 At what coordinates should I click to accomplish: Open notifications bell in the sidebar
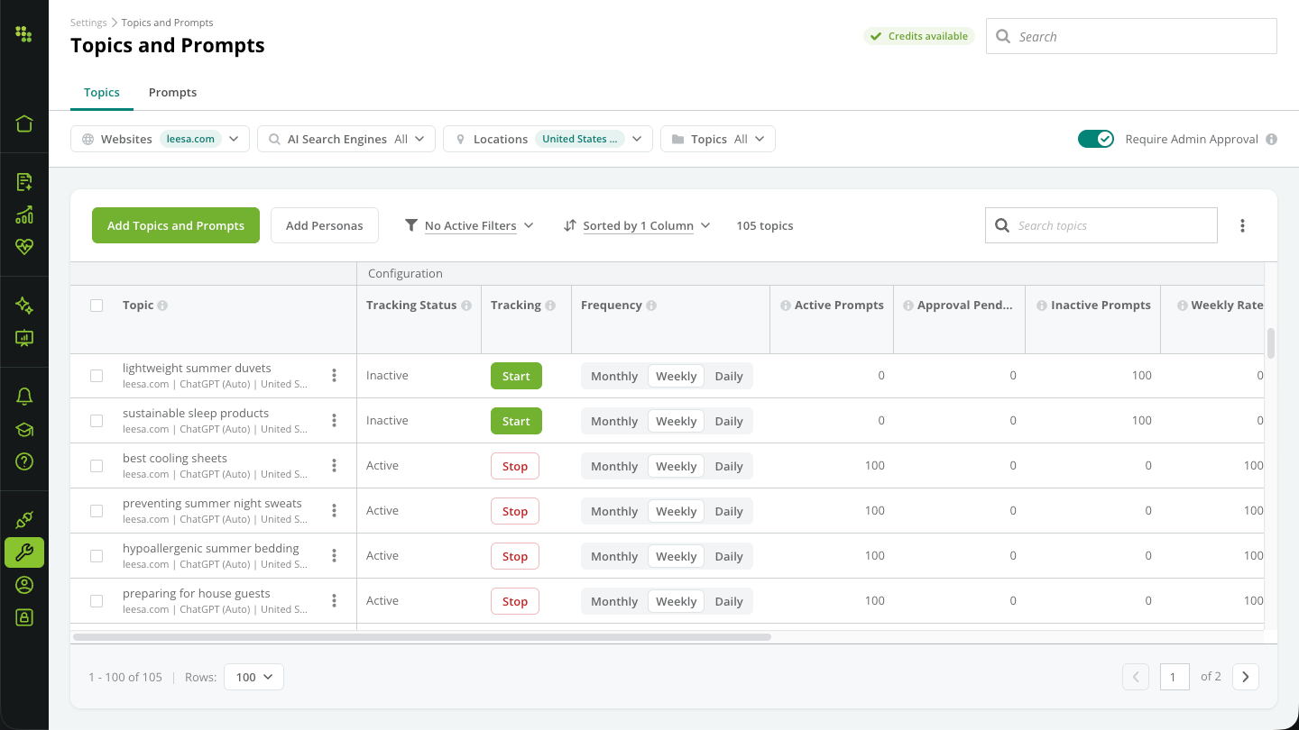24,397
